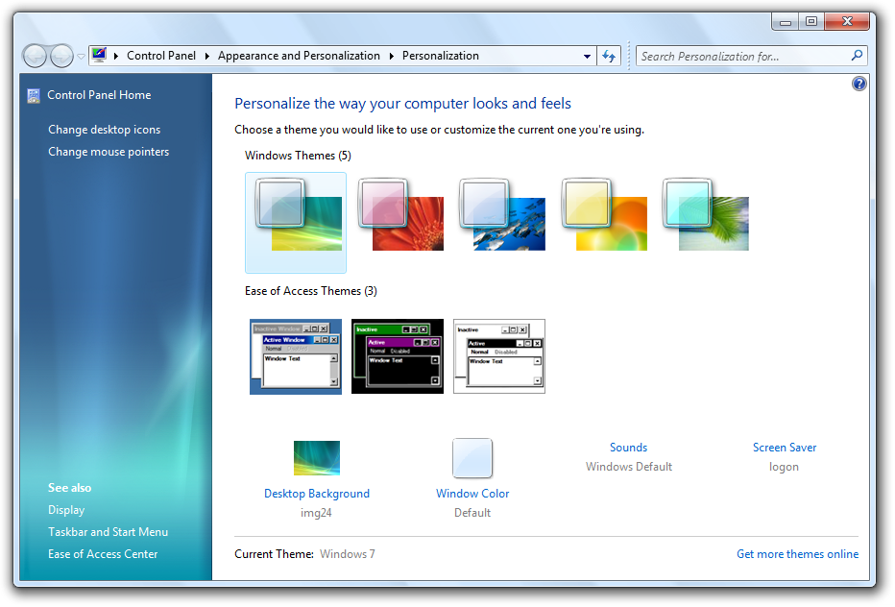The height and width of the screenshot is (607, 895).
Task: Click Get more themes online
Action: [797, 554]
